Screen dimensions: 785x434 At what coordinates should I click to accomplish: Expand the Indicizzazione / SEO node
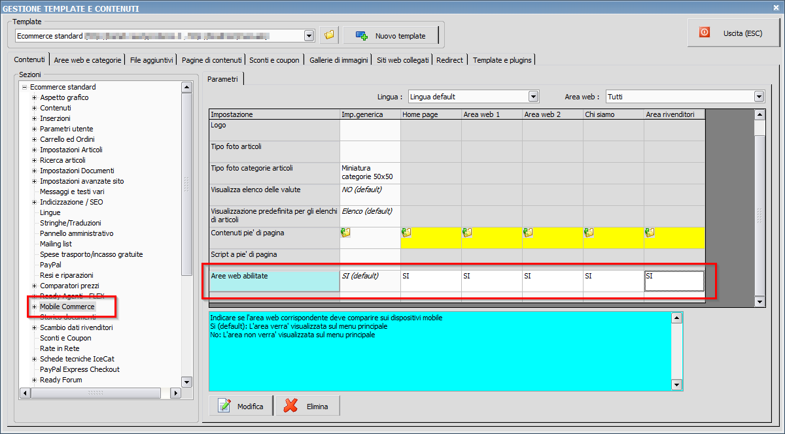35,202
